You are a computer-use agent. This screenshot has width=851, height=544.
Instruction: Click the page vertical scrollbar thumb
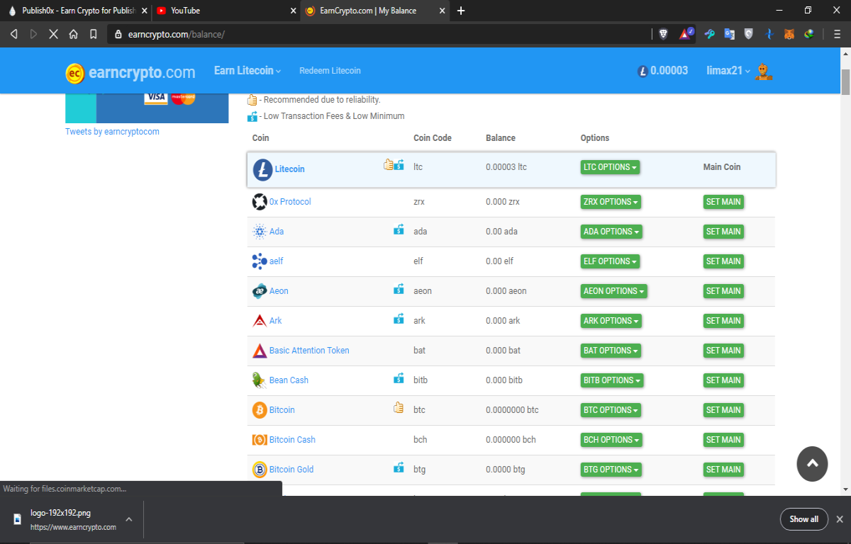coord(845,81)
